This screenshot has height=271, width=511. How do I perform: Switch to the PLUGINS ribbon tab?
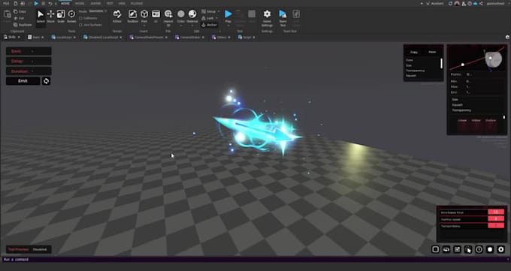(137, 3)
